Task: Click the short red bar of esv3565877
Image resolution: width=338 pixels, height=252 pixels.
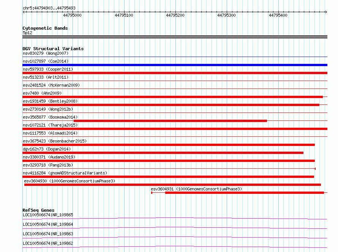Action: [x=170, y=121]
